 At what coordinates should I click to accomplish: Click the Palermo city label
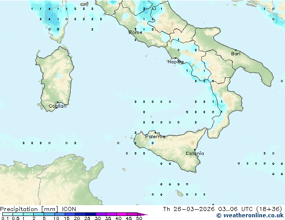coord(155,136)
